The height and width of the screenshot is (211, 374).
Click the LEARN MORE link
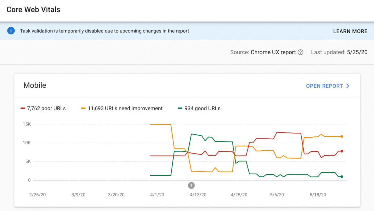[350, 31]
